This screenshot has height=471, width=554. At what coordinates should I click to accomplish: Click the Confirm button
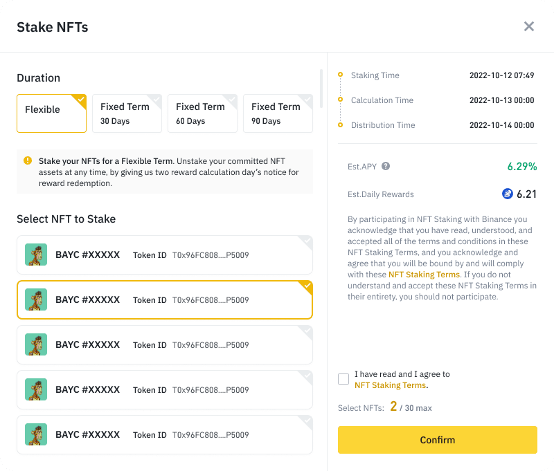click(438, 440)
